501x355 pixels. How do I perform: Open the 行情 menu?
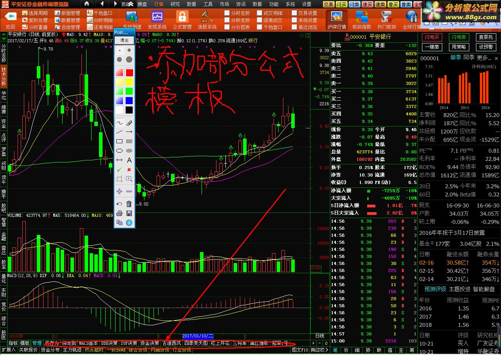click(x=159, y=4)
